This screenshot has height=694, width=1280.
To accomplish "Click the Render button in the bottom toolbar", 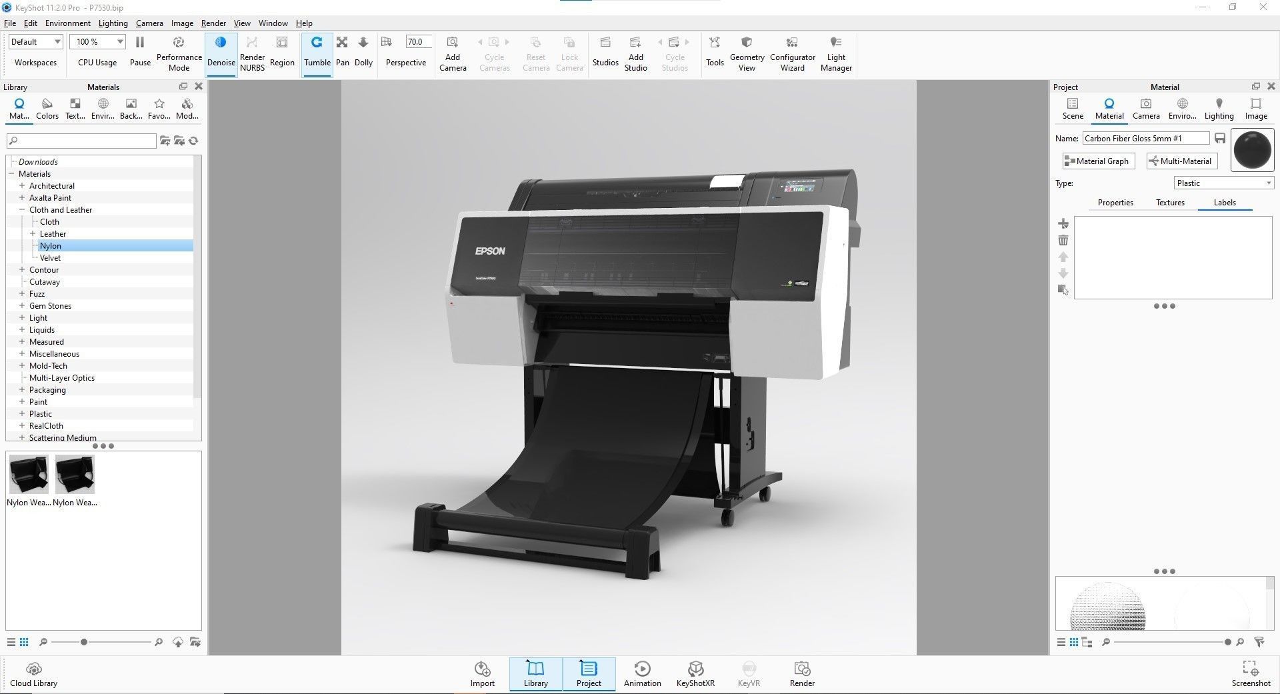I will (802, 674).
